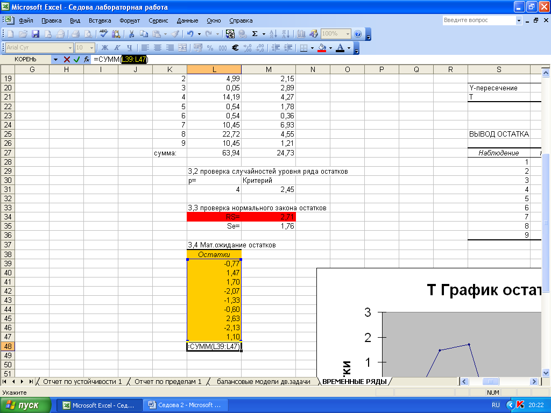Decrease decimal places
The image size is (551, 413).
point(260,48)
